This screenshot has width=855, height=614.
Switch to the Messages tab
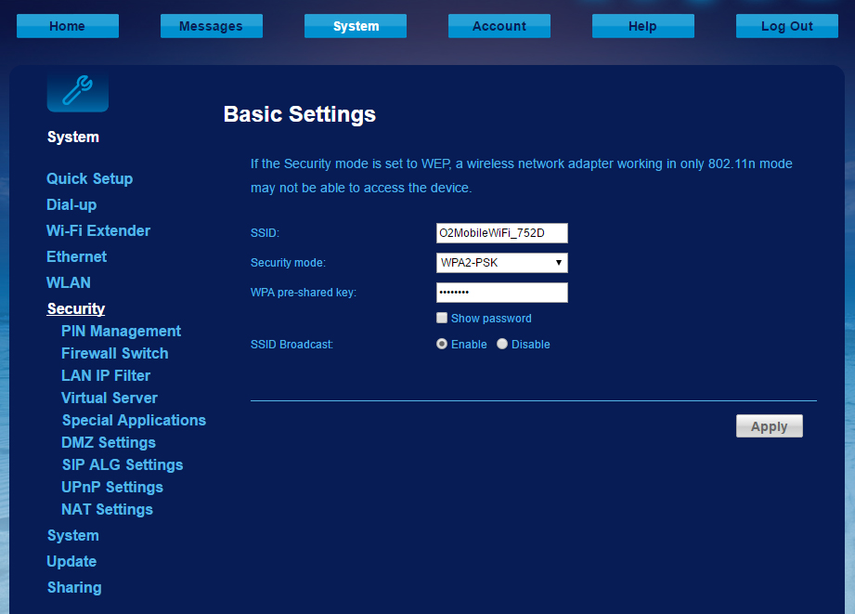pyautogui.click(x=211, y=26)
